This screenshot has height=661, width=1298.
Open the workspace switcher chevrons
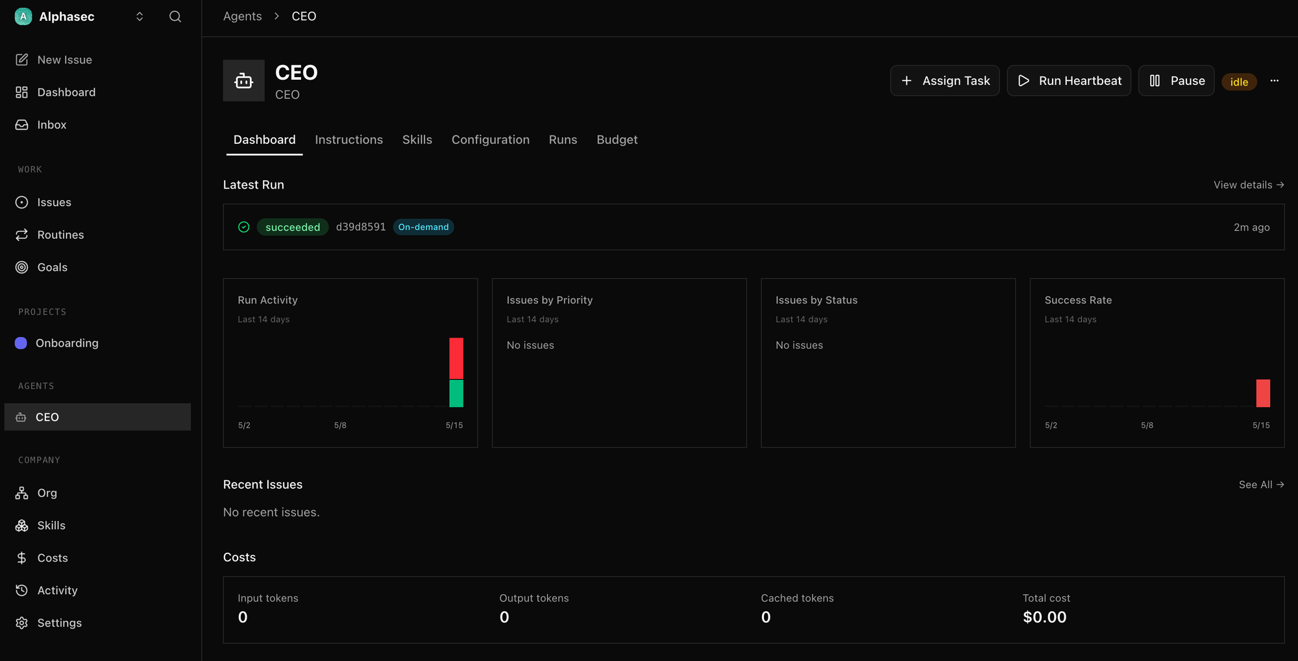tap(140, 16)
